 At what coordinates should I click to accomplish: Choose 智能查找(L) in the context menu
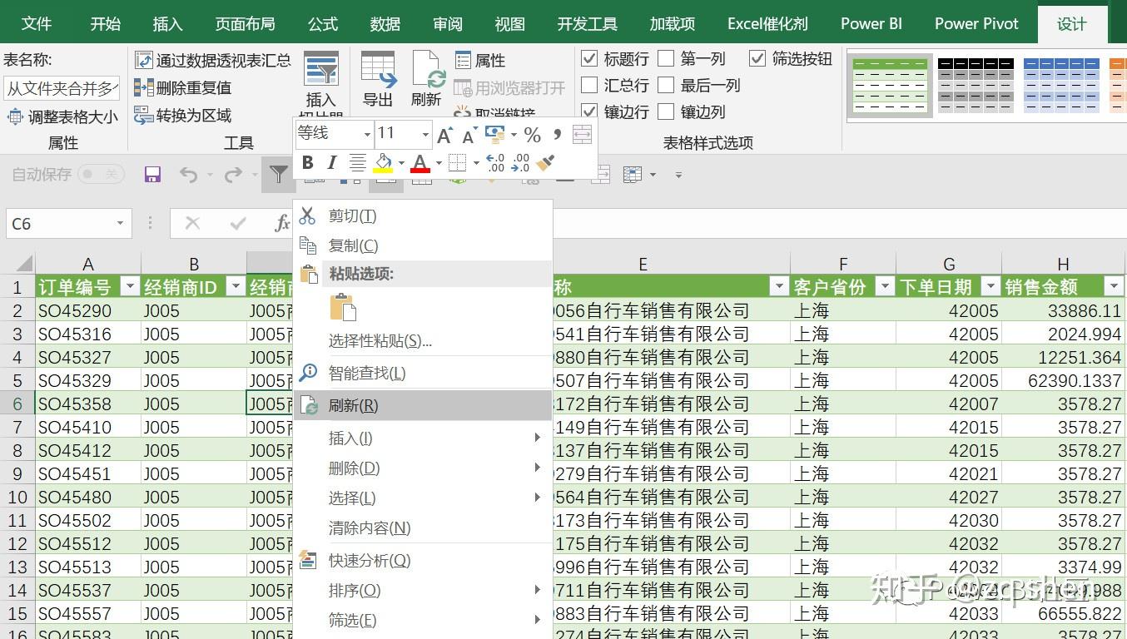pyautogui.click(x=423, y=373)
